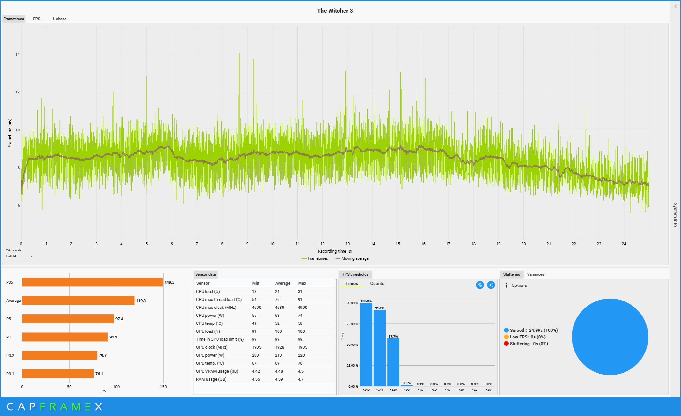Select the FPS thresholds tab
The image size is (681, 416).
tap(355, 274)
